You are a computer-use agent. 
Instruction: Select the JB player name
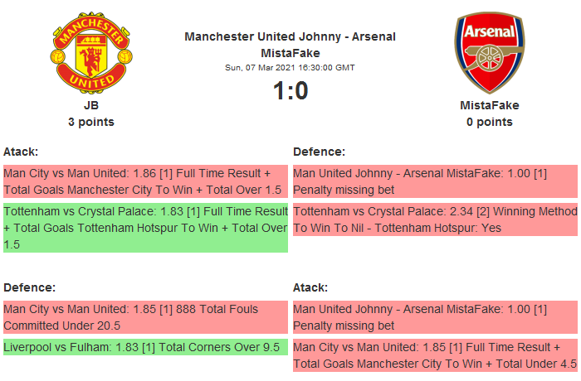pos(91,105)
